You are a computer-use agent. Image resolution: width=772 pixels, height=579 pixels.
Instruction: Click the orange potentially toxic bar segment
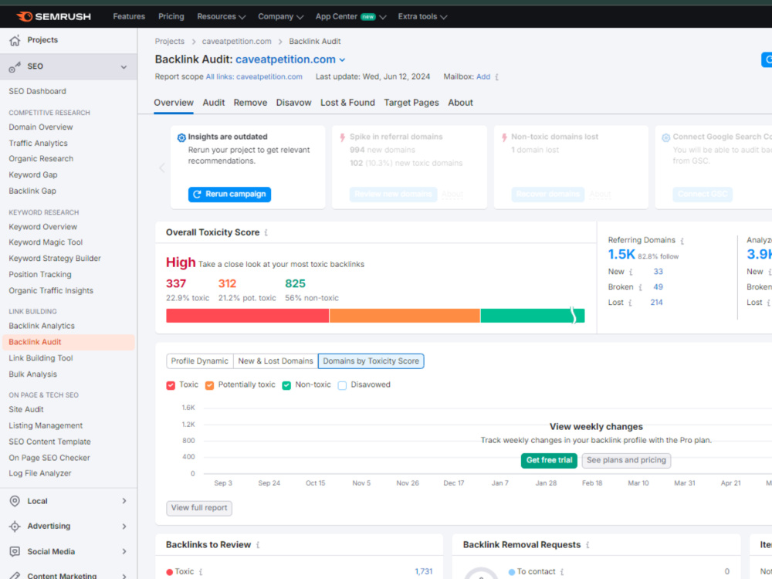(405, 316)
